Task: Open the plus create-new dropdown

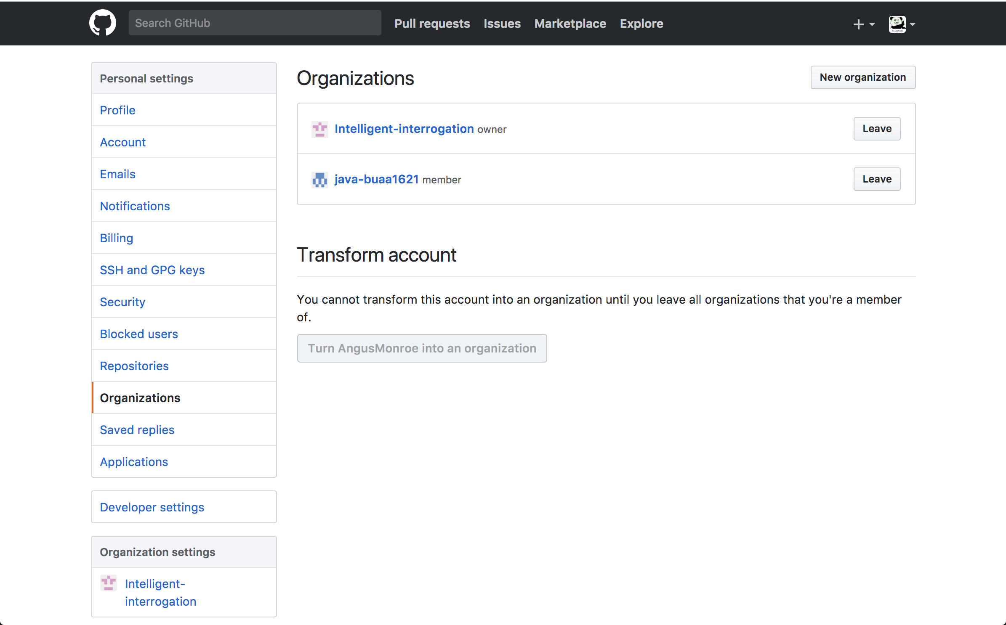Action: [864, 24]
